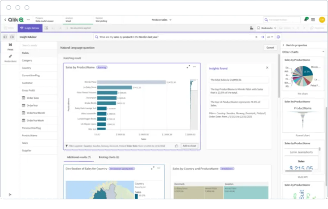328x209 pixels.
Task: Go back using the arrow beside Qlik logo
Action: tap(5, 20)
